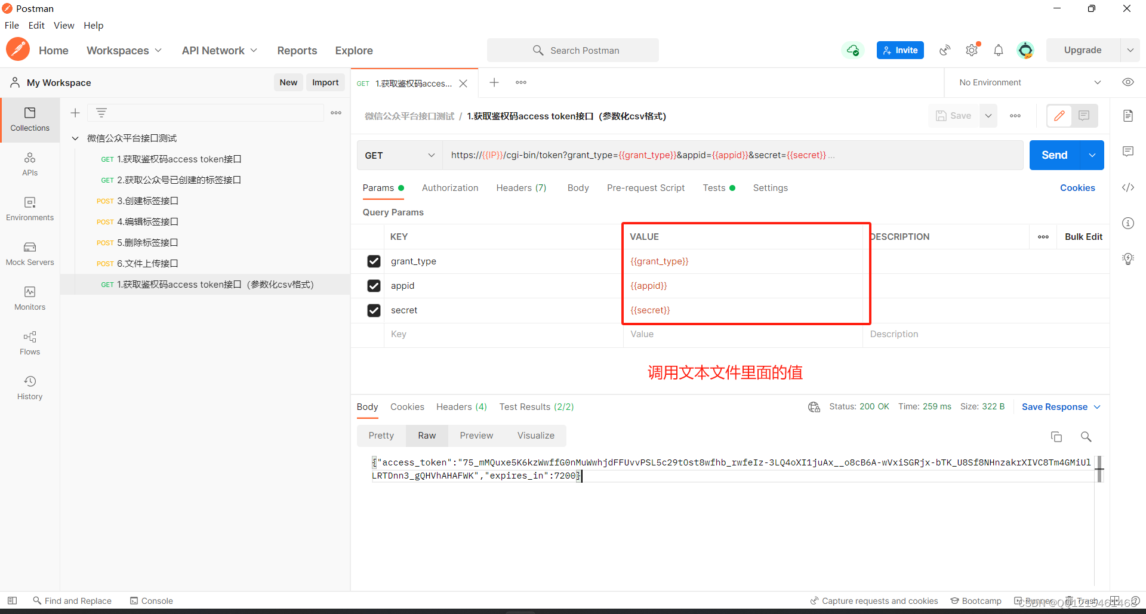Expand the API Network menu

pyautogui.click(x=220, y=51)
